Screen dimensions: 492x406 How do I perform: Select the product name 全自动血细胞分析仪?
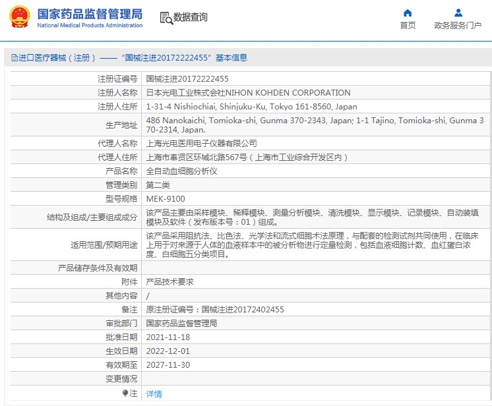click(x=181, y=171)
